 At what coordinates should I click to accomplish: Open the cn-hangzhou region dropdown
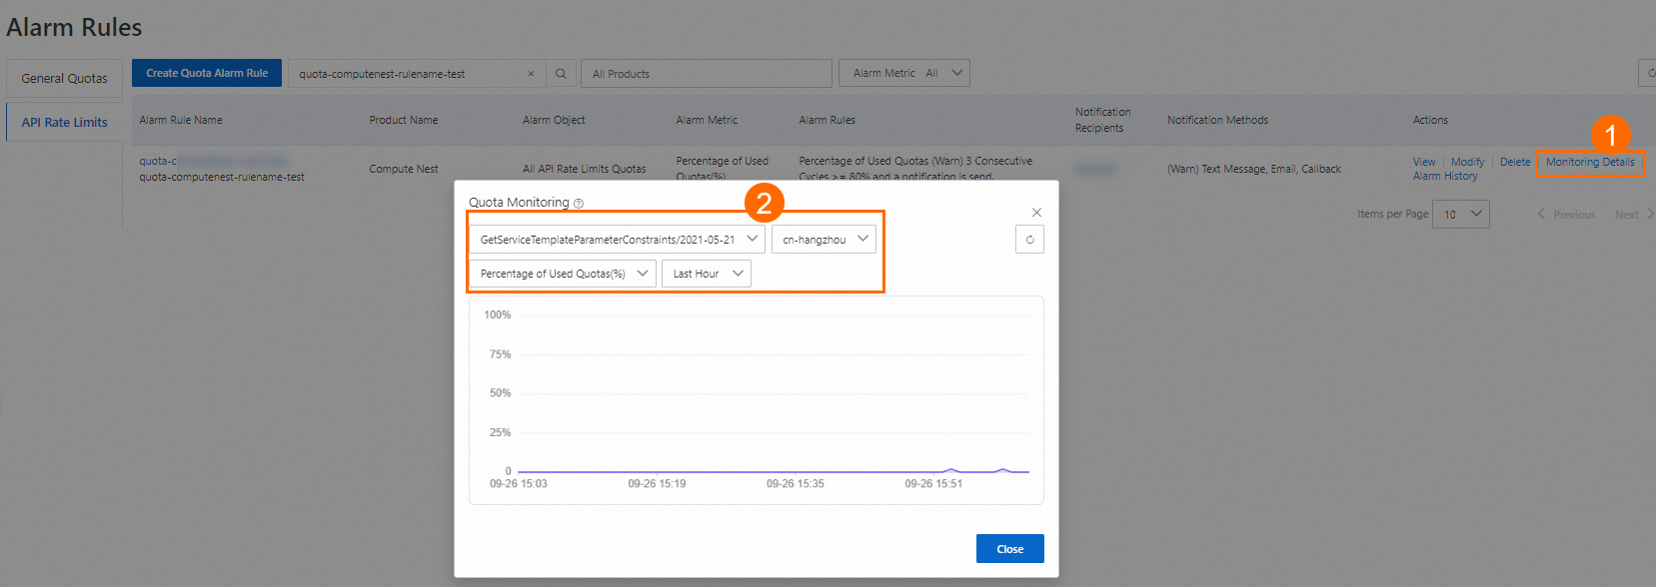pos(824,240)
